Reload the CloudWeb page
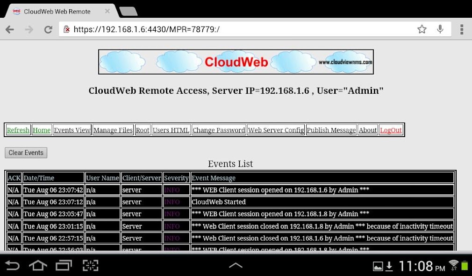Image resolution: width=472 pixels, height=276 pixels. (x=48, y=29)
